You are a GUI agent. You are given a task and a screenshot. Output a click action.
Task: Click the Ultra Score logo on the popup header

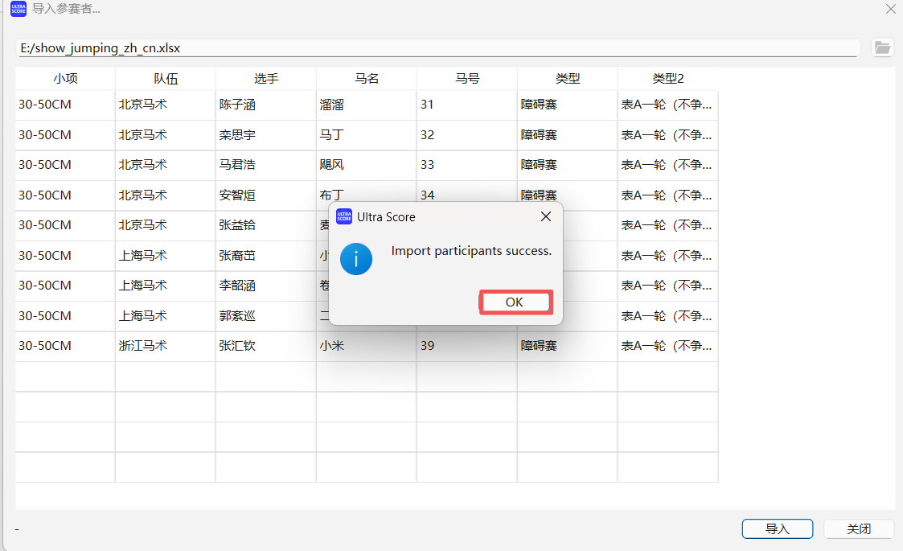coord(345,216)
